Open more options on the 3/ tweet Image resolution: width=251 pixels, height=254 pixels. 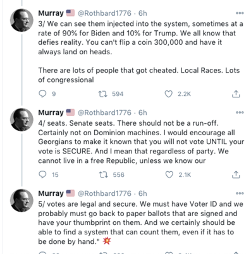tap(240, 13)
